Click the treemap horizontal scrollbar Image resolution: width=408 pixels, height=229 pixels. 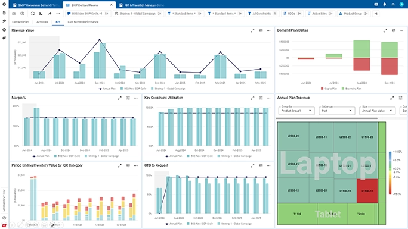click(326, 118)
